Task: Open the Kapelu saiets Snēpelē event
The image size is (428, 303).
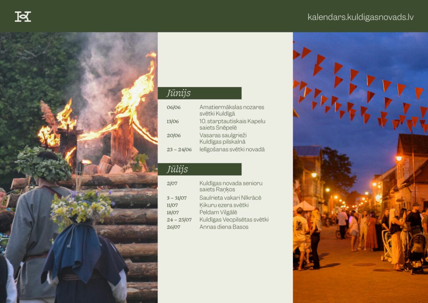Action: point(232,124)
